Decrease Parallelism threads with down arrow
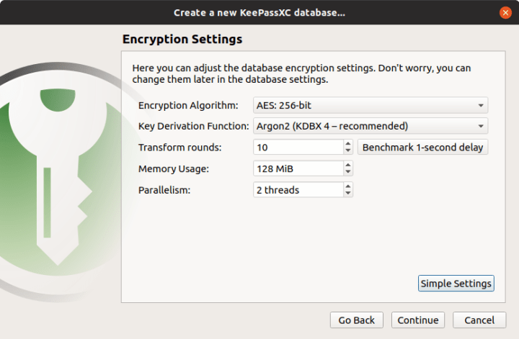 (348, 194)
